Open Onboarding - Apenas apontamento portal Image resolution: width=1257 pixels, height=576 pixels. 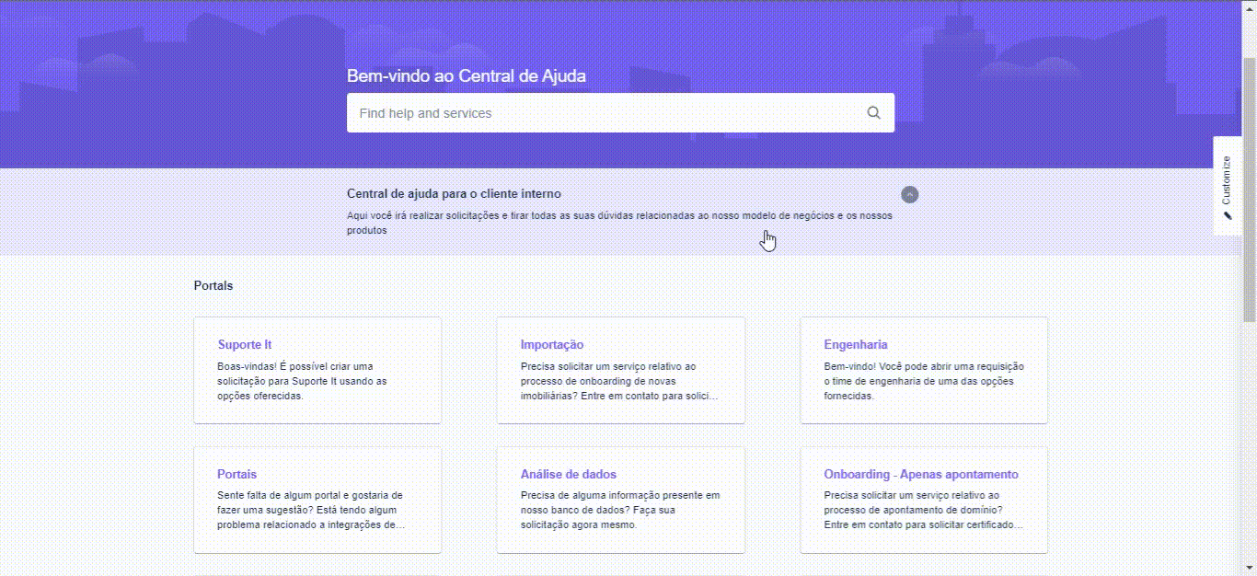click(921, 475)
